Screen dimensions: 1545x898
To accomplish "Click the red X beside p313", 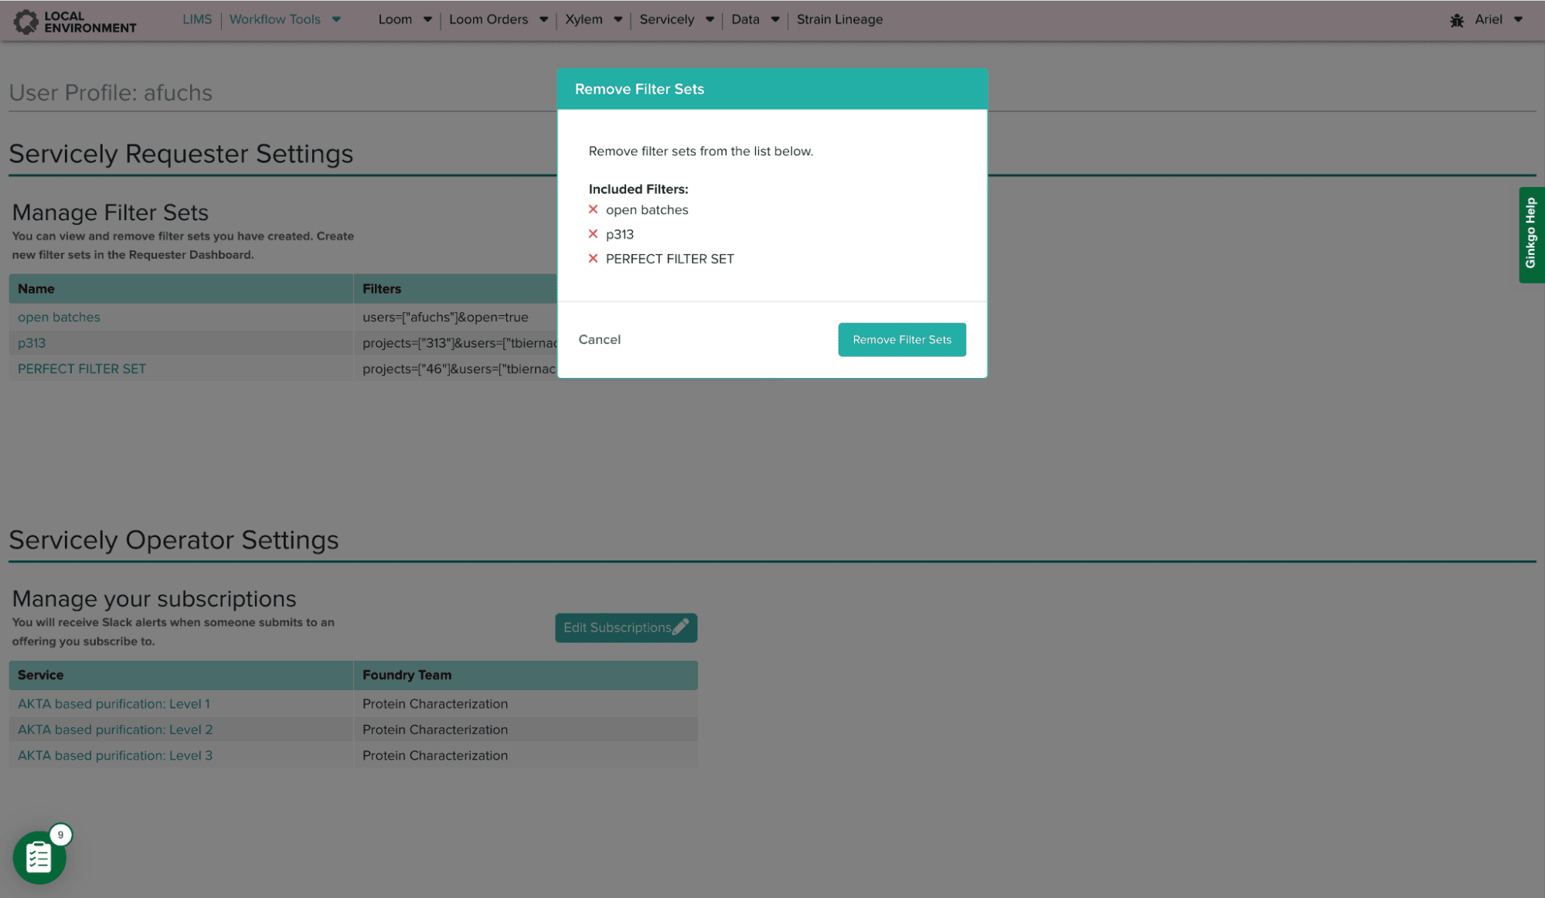I will pyautogui.click(x=593, y=234).
